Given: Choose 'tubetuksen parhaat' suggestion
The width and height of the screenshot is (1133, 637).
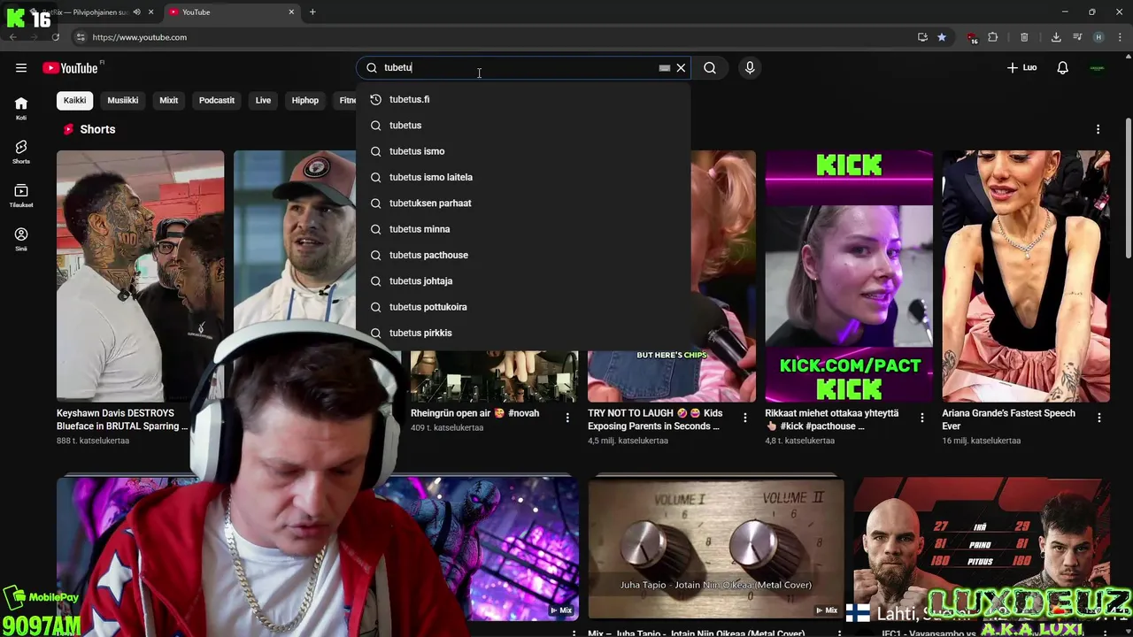Looking at the screenshot, I should click(x=523, y=203).
